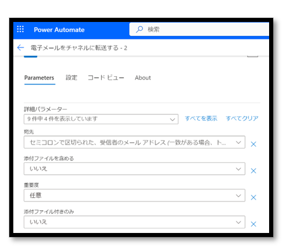Open the 添付ファイルを含める dropdown
The height and width of the screenshot is (248, 283).
tap(134, 169)
